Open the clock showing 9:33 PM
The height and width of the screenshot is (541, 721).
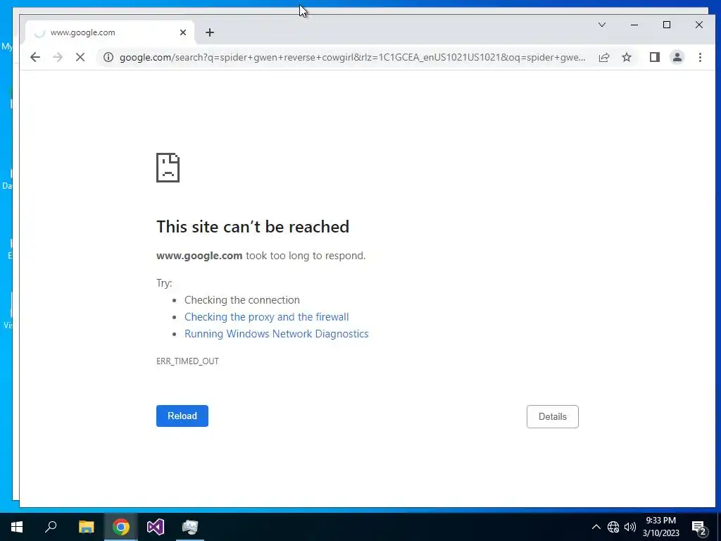click(x=660, y=527)
